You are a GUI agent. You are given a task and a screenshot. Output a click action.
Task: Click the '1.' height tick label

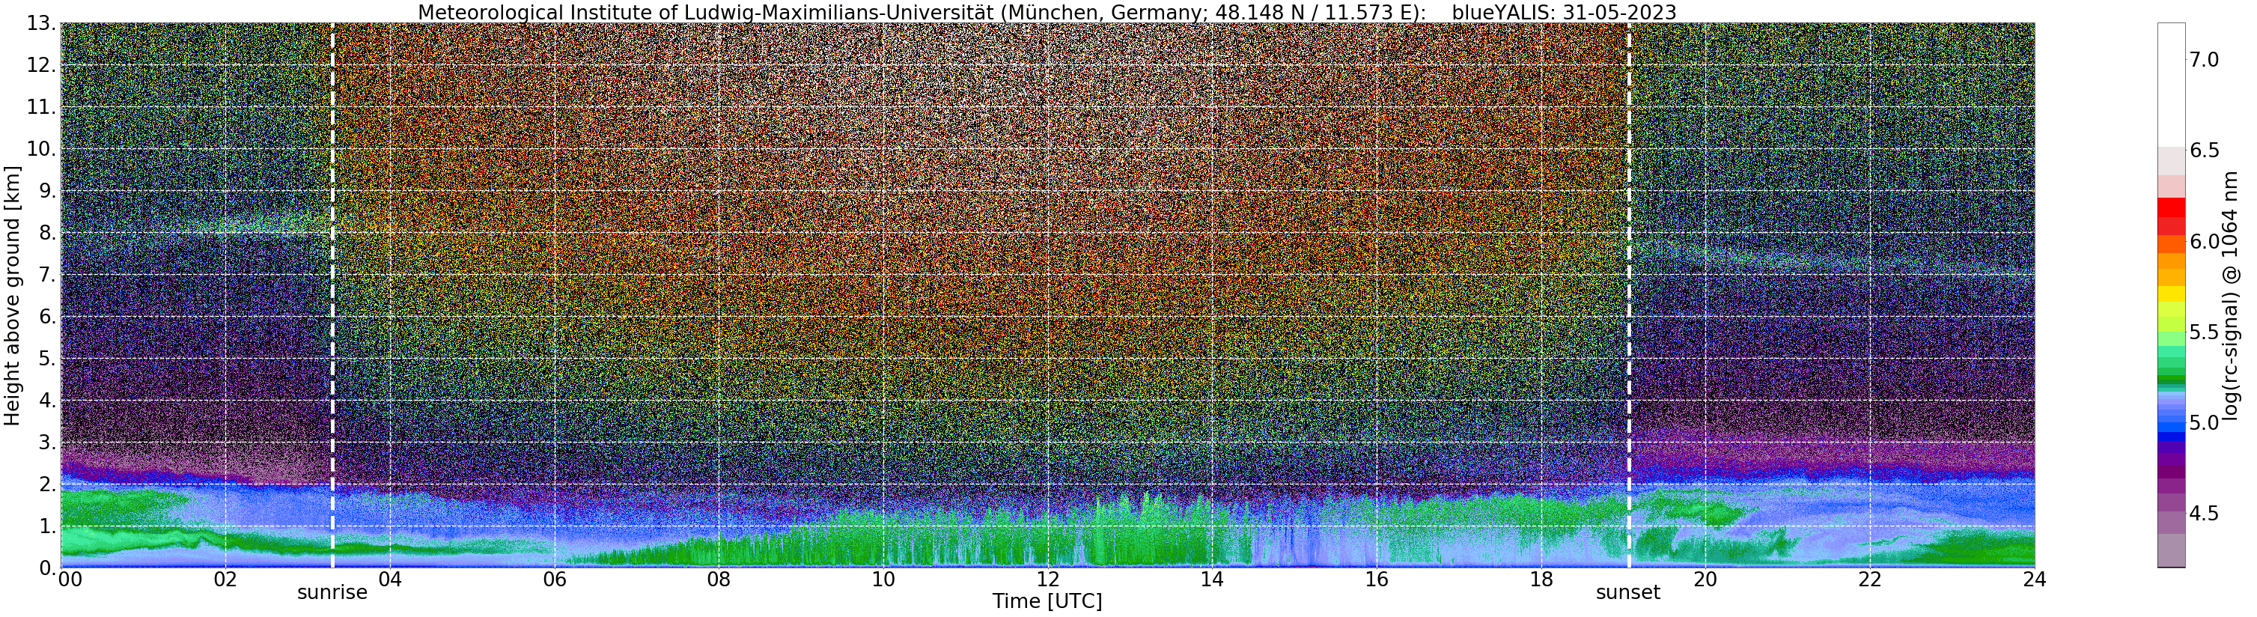[47, 526]
